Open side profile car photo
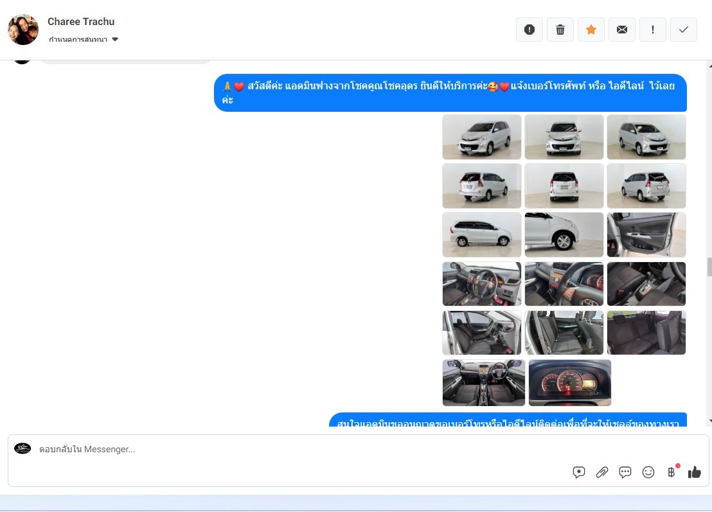The height and width of the screenshot is (512, 712). [x=482, y=234]
